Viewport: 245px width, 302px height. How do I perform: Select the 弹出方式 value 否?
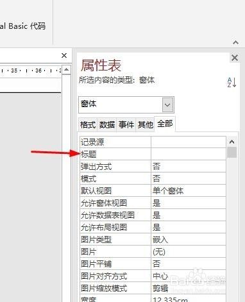click(x=189, y=166)
